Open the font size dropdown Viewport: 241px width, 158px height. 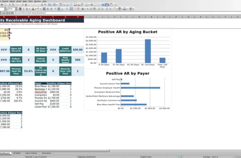point(16,9)
